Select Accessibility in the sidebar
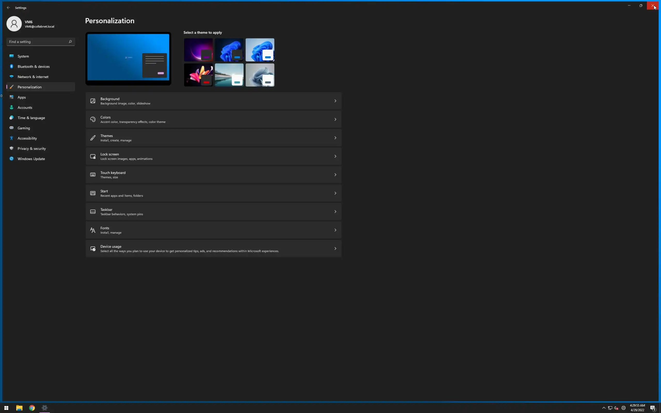 pyautogui.click(x=27, y=138)
